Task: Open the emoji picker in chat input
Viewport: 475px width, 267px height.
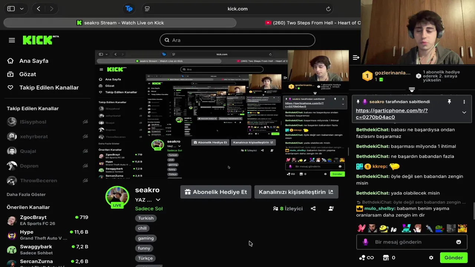Action: click(x=459, y=242)
